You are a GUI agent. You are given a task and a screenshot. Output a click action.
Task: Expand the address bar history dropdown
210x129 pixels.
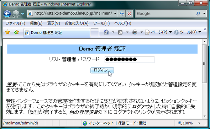115,14
